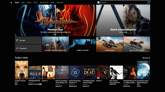Switch to the Apps tab
Viewport: 165px width, 92px height.
23,2
